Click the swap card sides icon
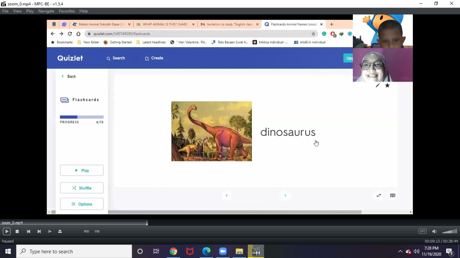Viewport: 460px width, 258px height. (378, 195)
